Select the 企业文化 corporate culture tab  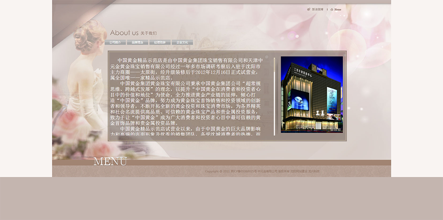pos(182,43)
